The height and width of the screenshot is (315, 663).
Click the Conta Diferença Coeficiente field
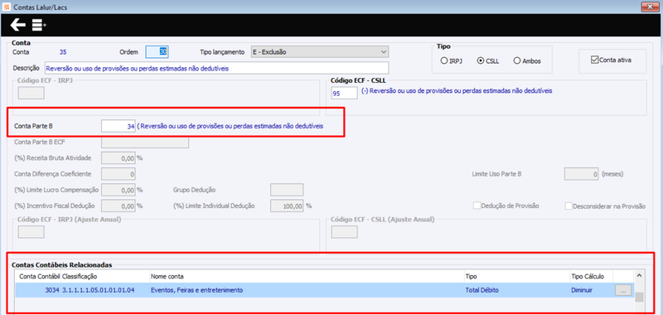119,174
